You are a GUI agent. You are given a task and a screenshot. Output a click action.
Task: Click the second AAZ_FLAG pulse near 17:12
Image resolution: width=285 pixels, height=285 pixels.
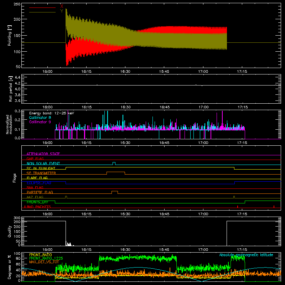pos(234,197)
